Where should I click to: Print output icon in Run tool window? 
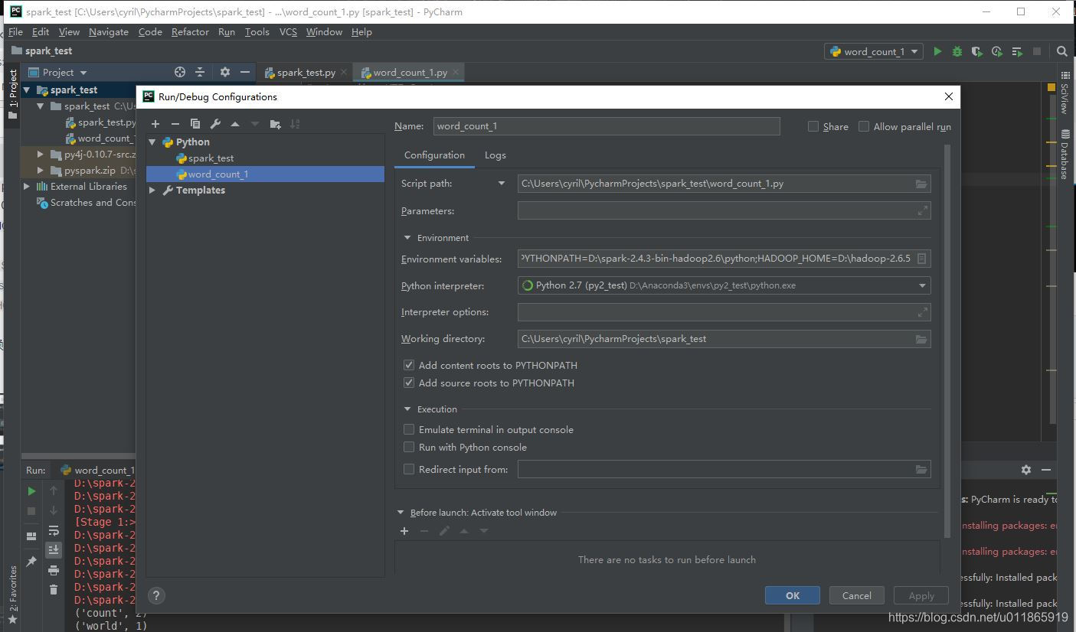54,570
